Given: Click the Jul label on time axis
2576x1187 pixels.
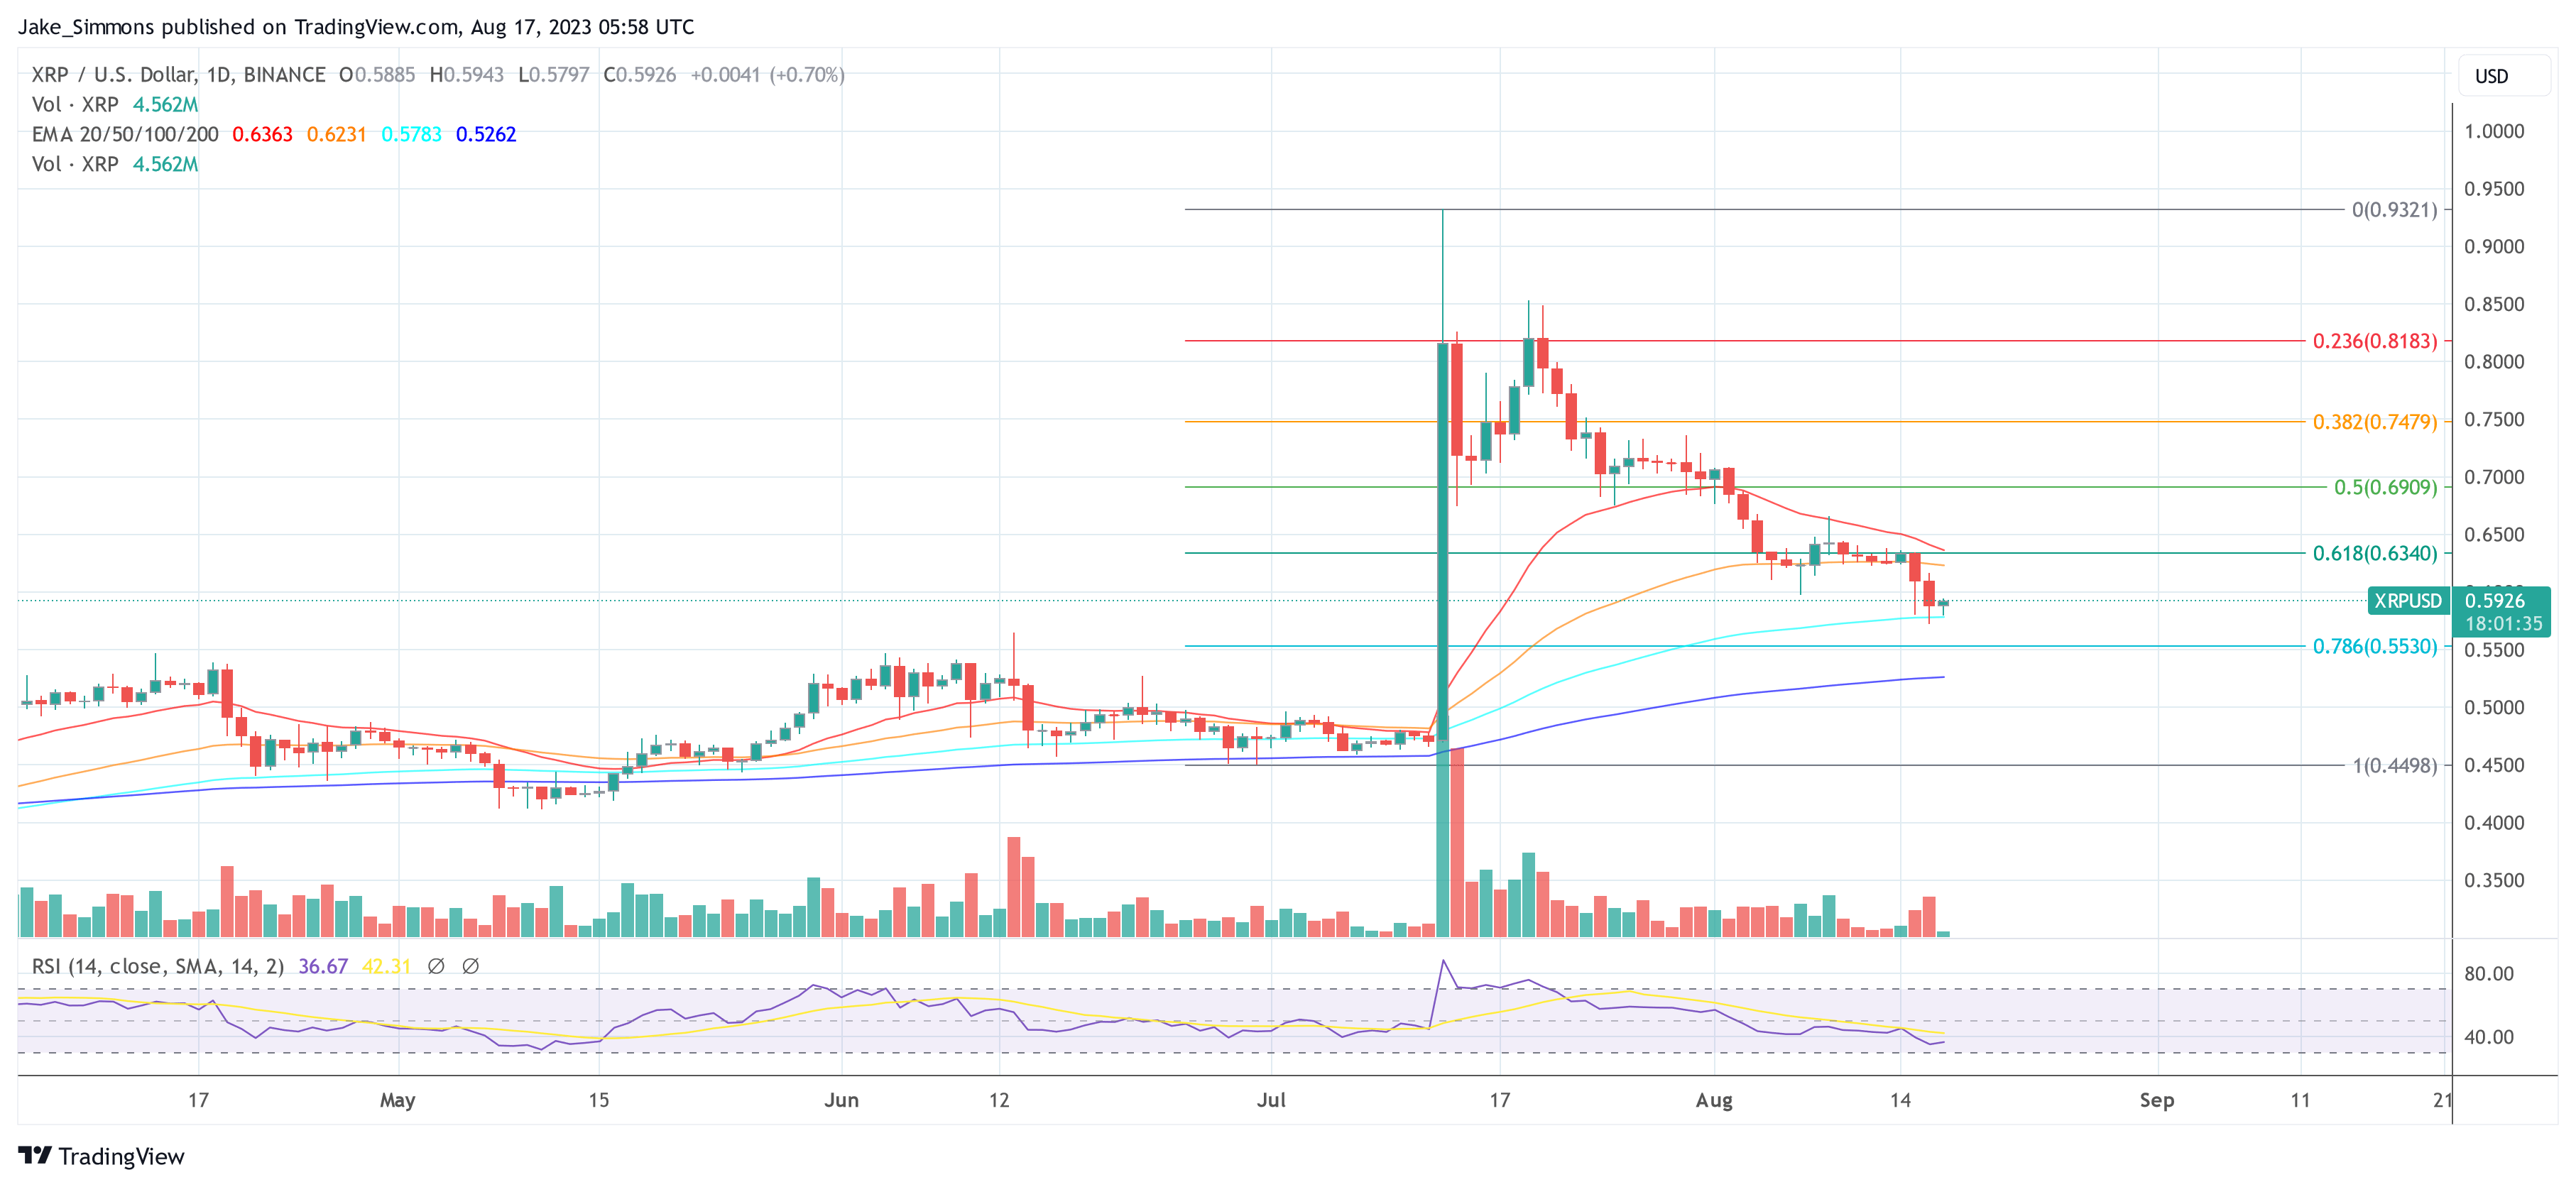Looking at the screenshot, I should pos(1271,1100).
